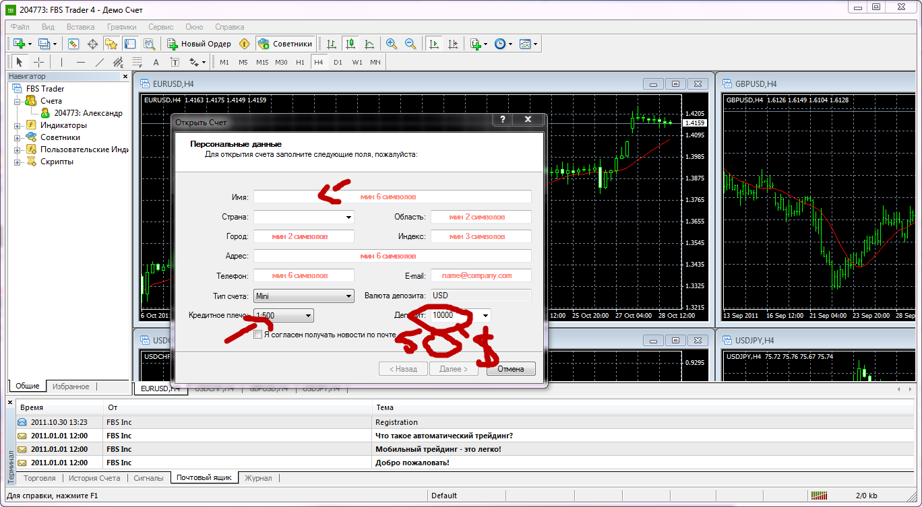Screen dimensions: 922x507
Task: Click the Имя input field
Action: click(392, 197)
